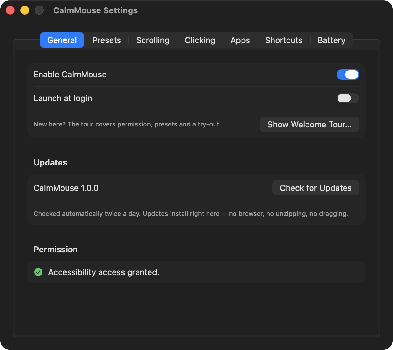Open the Apps tab
Screen dimensions: 393x350
point(240,40)
